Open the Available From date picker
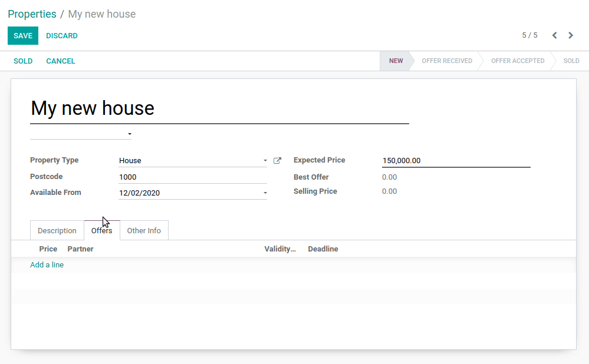Screen dimensions: 589x364 tap(265, 193)
